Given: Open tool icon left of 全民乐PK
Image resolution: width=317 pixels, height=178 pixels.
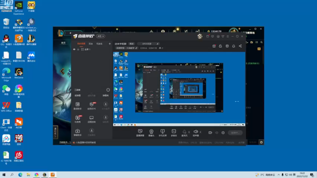Looking at the screenshot, I should pyautogui.click(x=78, y=106).
